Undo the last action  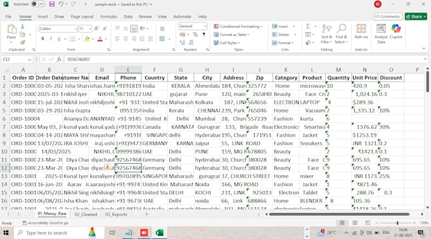61,4
